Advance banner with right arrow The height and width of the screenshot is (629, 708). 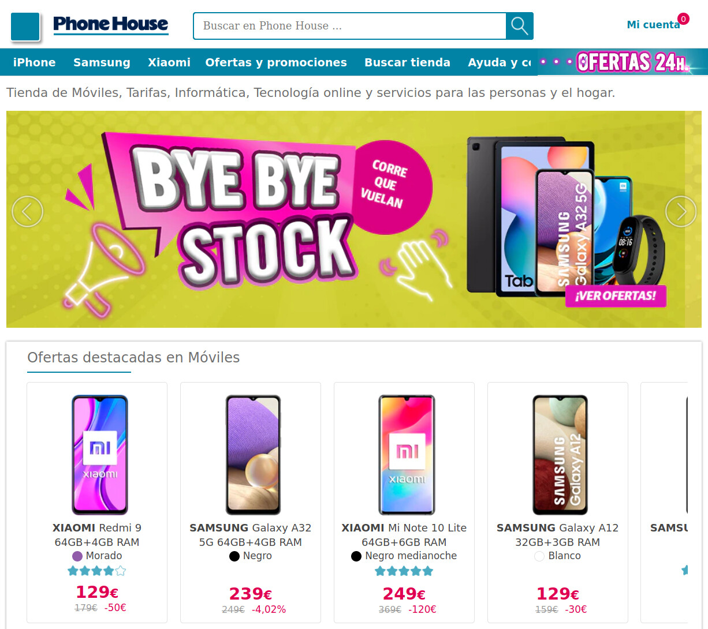click(681, 212)
